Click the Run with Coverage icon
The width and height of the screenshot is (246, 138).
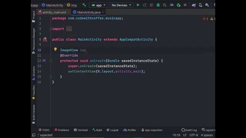click(x=165, y=5)
